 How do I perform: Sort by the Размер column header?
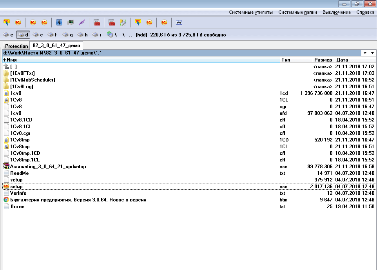323,60
